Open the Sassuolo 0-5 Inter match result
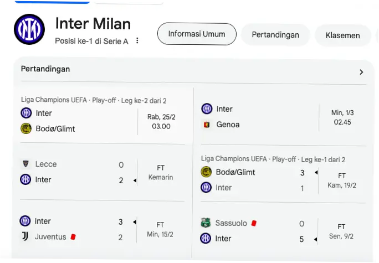Screen dimensions: 379x263 click(x=283, y=231)
